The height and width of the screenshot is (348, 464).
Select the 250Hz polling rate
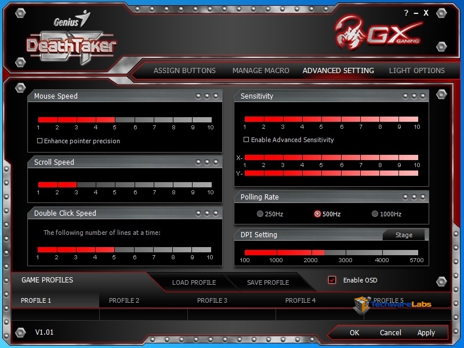[x=260, y=213]
